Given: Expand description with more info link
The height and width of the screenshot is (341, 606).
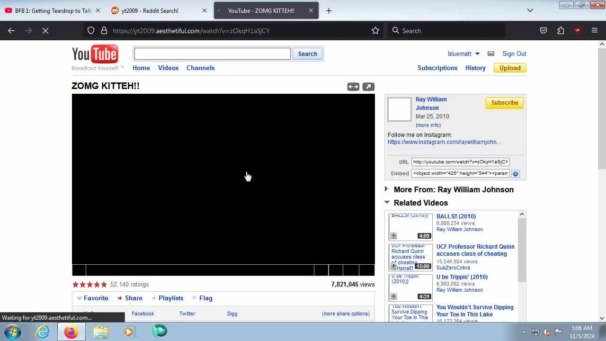Looking at the screenshot, I should click(428, 125).
